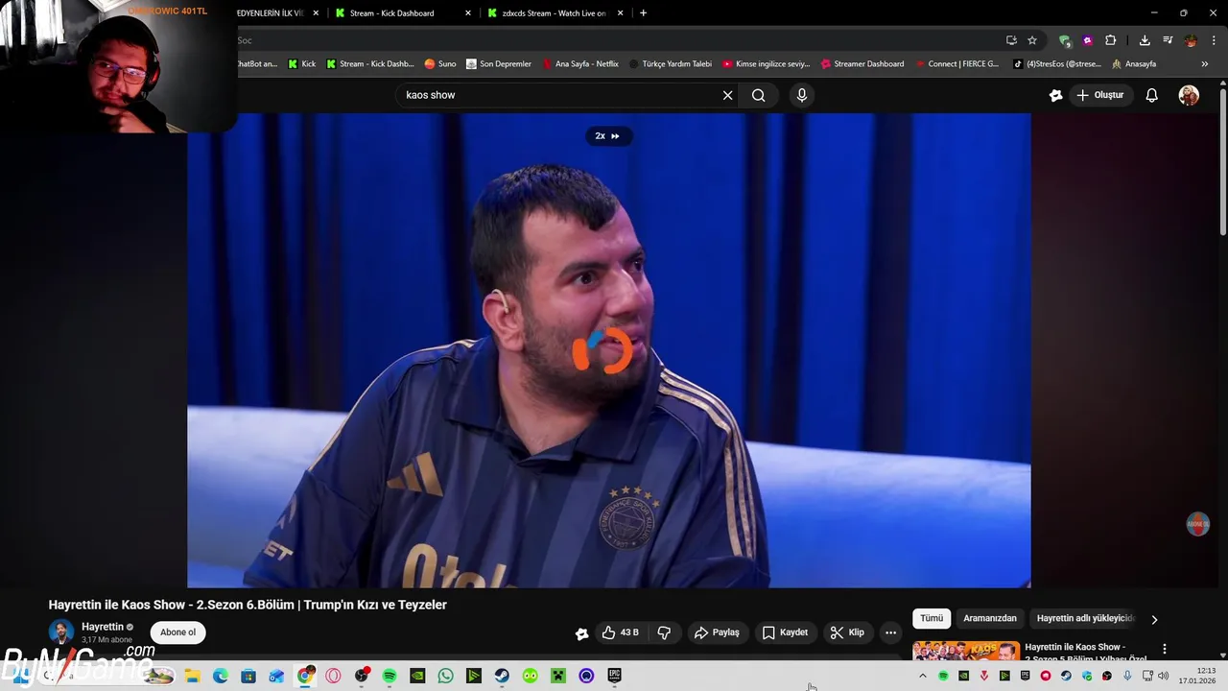Open YouTube notifications bell
1228x691 pixels.
[x=1151, y=95]
